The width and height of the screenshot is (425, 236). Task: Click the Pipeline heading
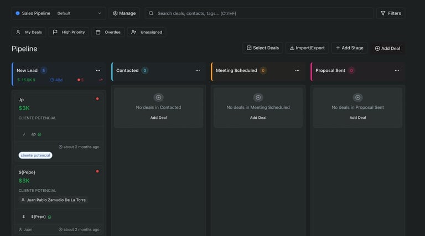(24, 49)
